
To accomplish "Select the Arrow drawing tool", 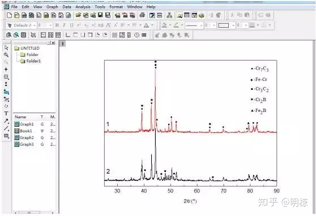I will click(6, 121).
